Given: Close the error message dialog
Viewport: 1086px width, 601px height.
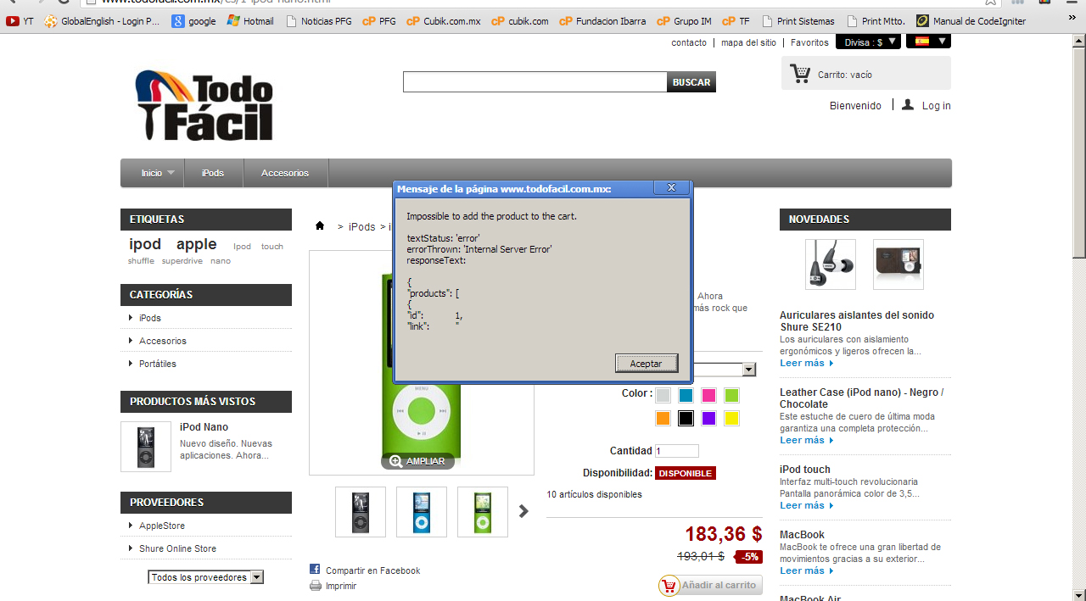Looking at the screenshot, I should (670, 187).
